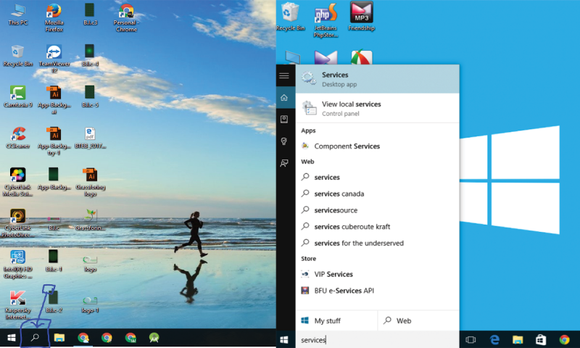580x348 pixels.
Task: Open the Store shopping bag taskbar icon
Action: (x=541, y=339)
